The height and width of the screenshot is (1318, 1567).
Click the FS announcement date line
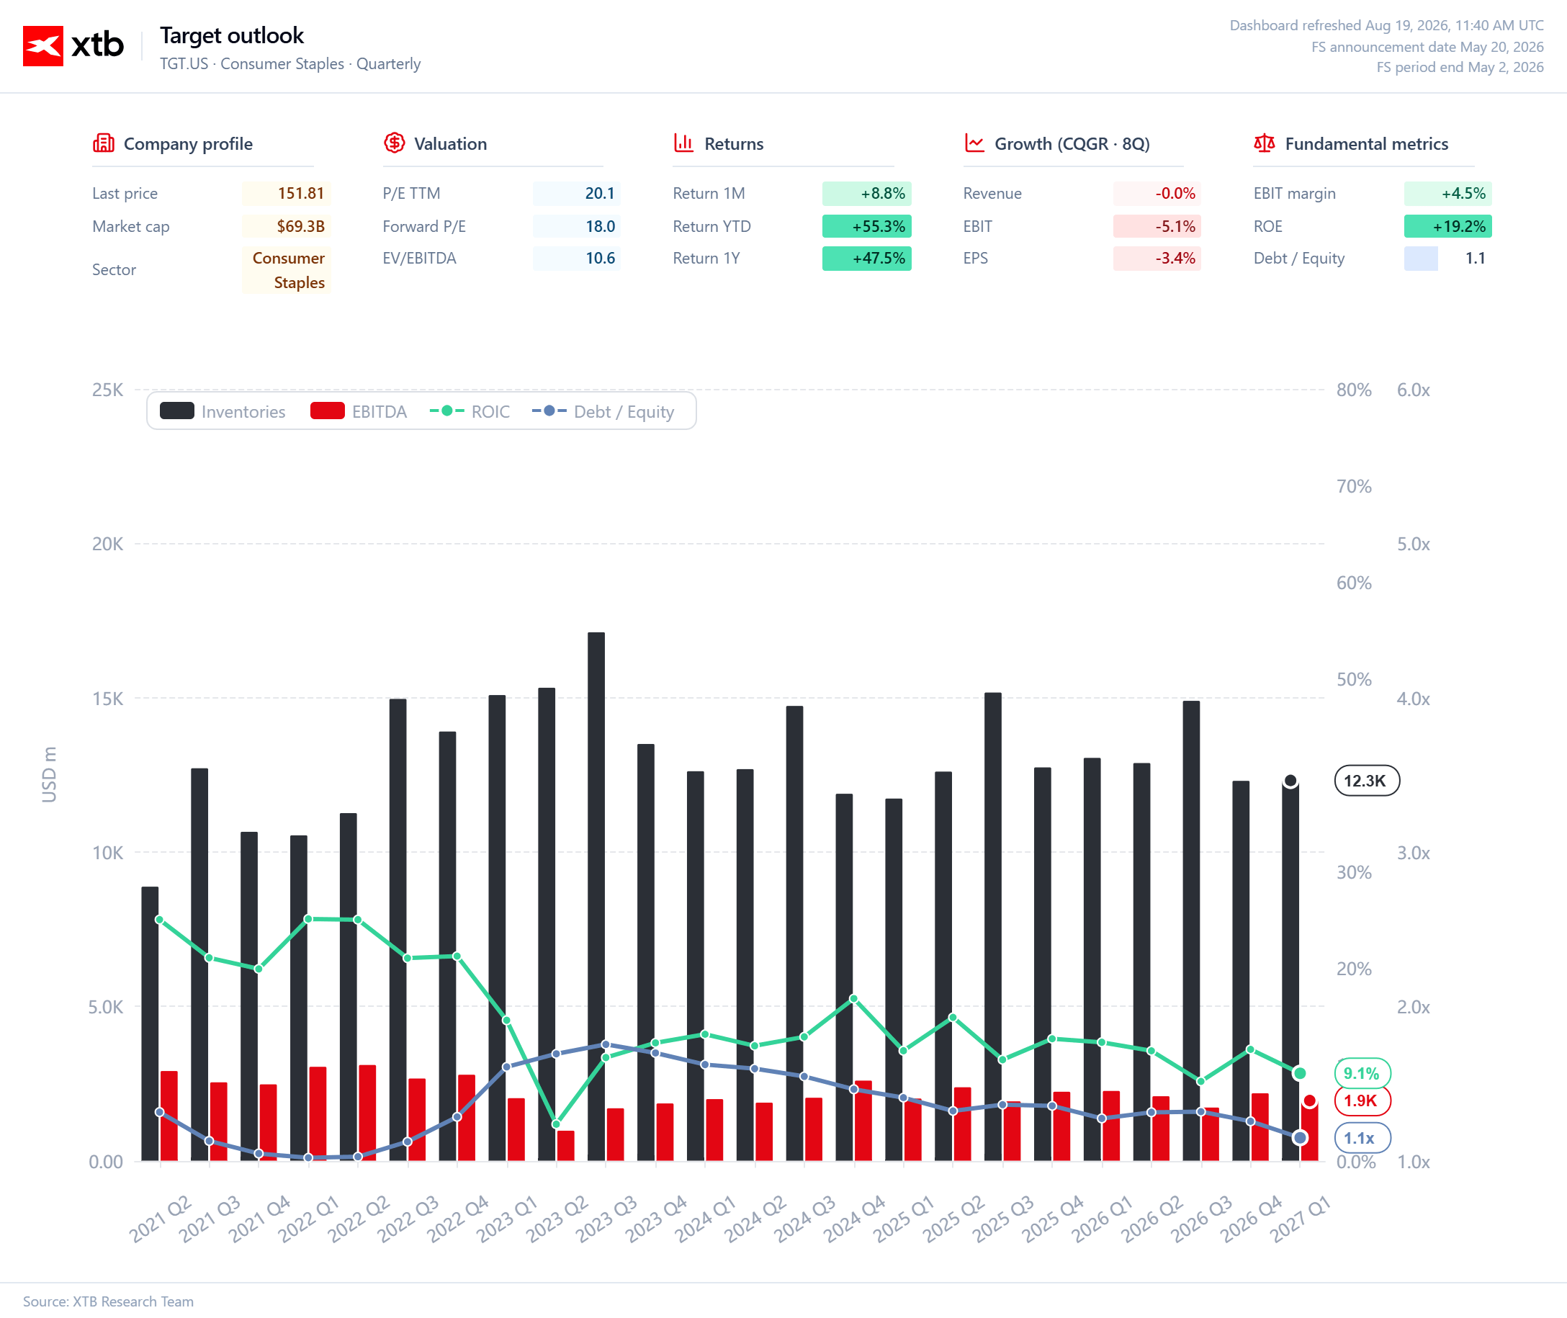1427,46
